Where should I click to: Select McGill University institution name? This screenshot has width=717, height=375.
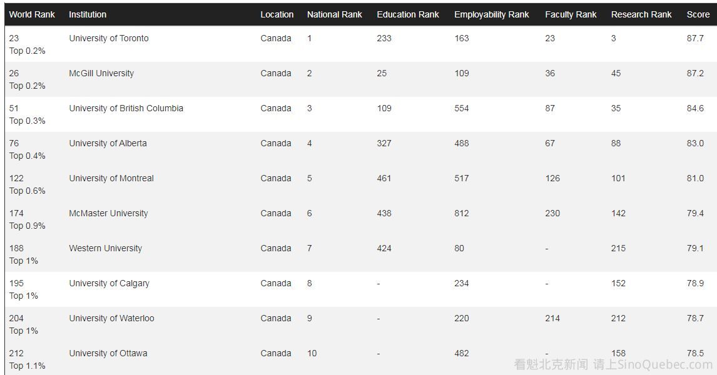click(x=101, y=73)
